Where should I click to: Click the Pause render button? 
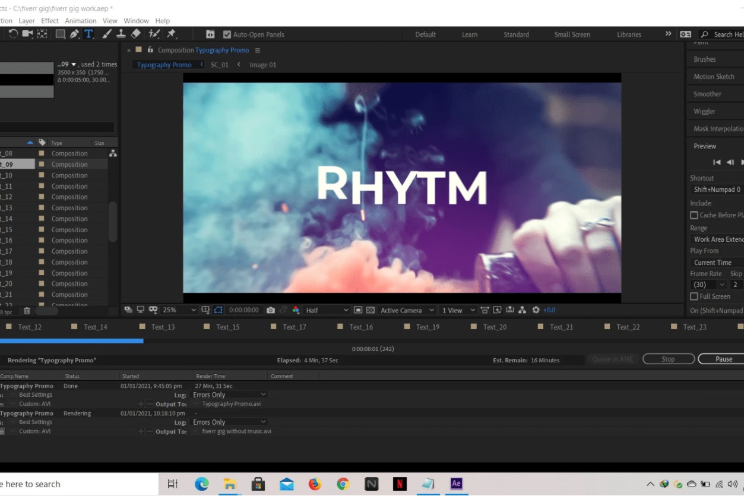point(723,359)
